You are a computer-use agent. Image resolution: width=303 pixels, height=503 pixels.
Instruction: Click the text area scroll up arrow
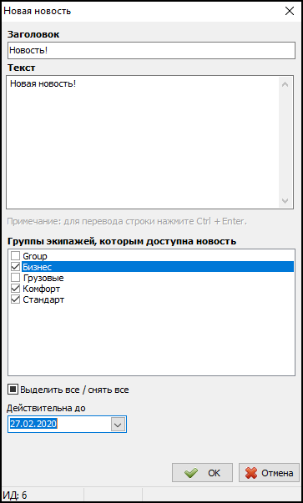click(x=285, y=85)
